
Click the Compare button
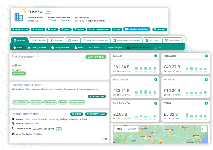[160, 29]
